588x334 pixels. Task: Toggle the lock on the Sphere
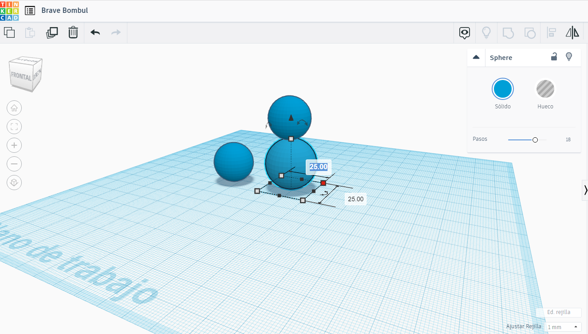pyautogui.click(x=554, y=56)
